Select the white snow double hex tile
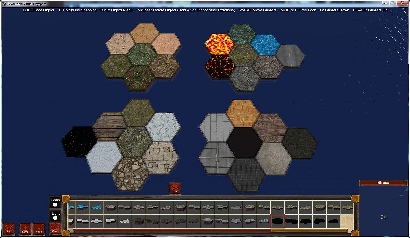Image resolution: width=410 pixels, height=238 pixels. [82, 221]
